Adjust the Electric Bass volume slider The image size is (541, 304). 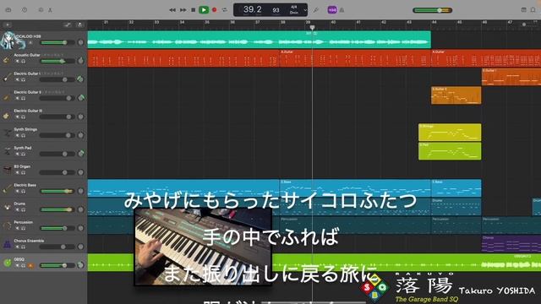[57, 191]
